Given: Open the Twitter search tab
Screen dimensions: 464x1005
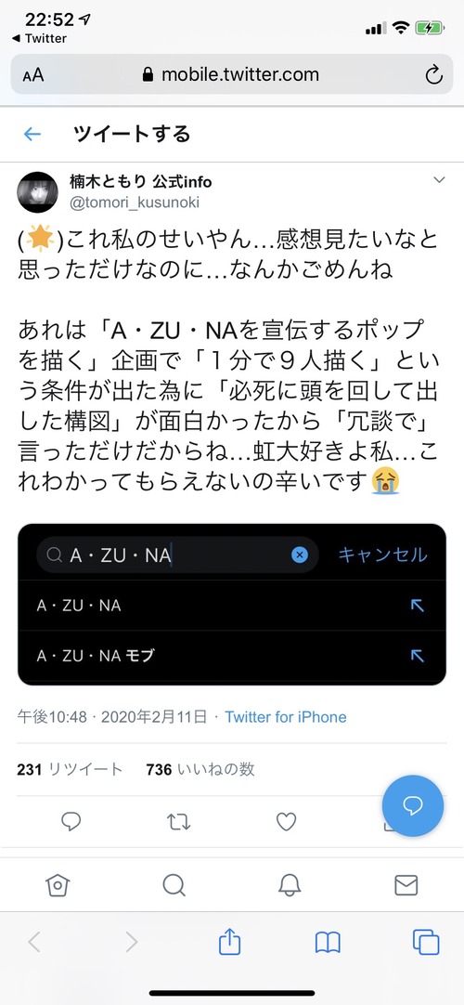Looking at the screenshot, I should click(174, 885).
